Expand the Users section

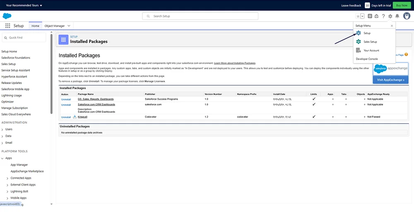point(2,130)
